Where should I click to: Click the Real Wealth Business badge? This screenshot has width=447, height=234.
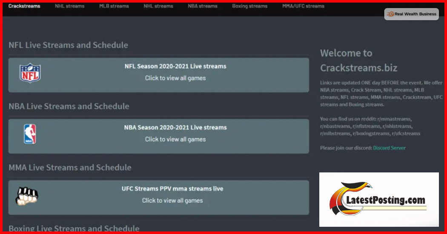[x=411, y=14]
